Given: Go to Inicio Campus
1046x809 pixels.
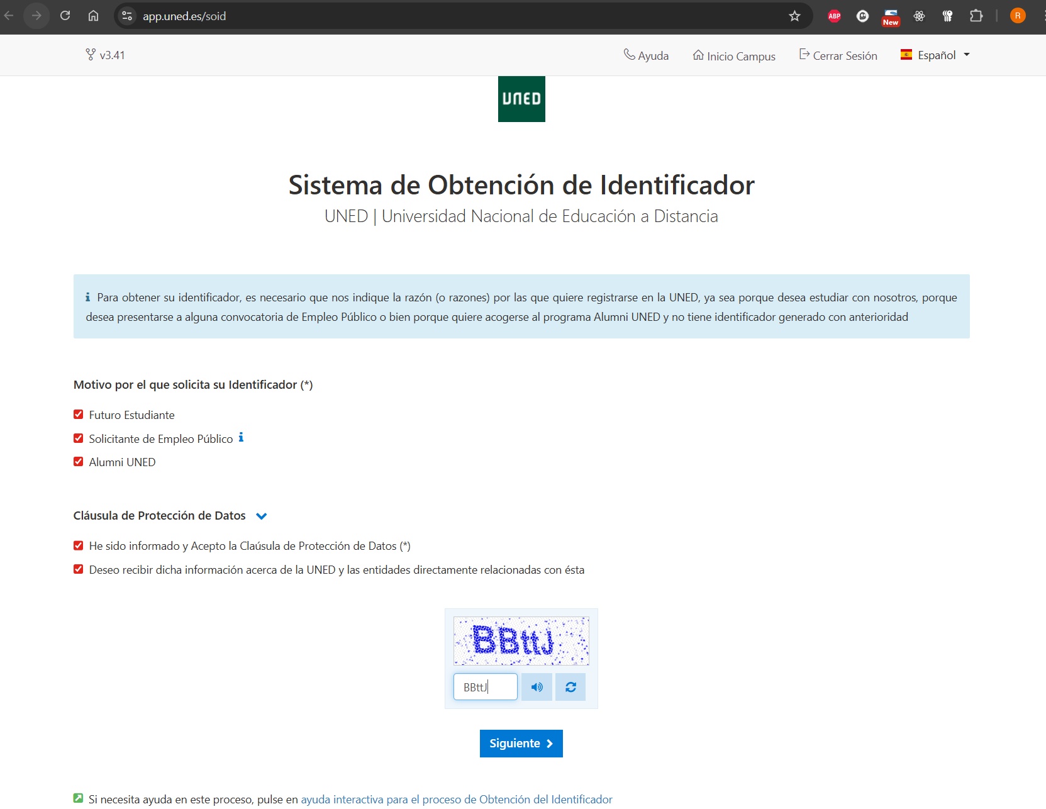Looking at the screenshot, I should click(x=734, y=56).
